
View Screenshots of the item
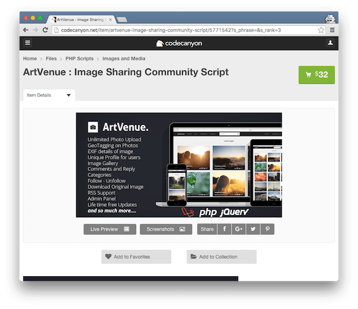166,229
